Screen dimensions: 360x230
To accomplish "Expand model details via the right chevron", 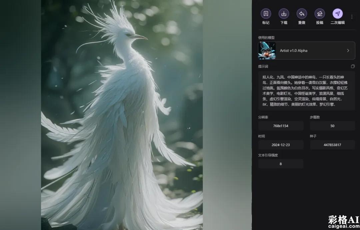I will (x=348, y=51).
